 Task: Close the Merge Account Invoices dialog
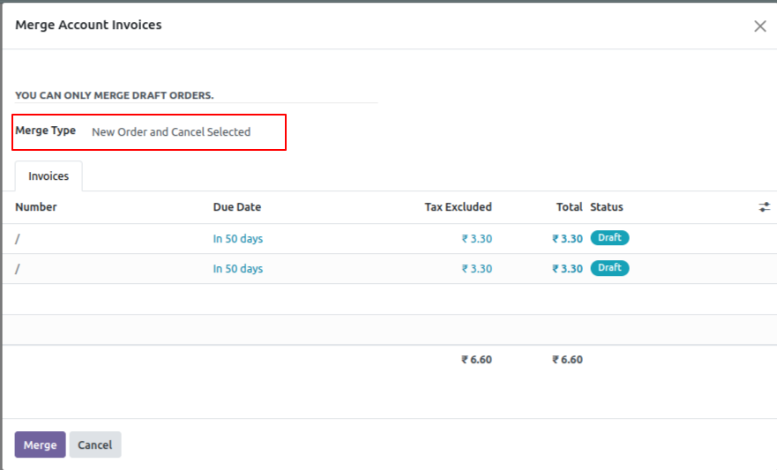pyautogui.click(x=759, y=26)
